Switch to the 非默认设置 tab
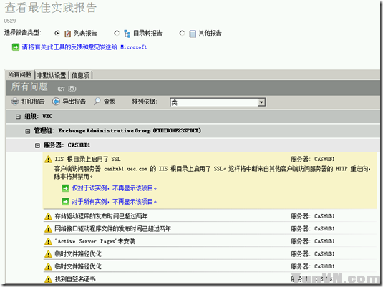Image resolution: width=383 pixels, height=287 pixels. (52, 75)
